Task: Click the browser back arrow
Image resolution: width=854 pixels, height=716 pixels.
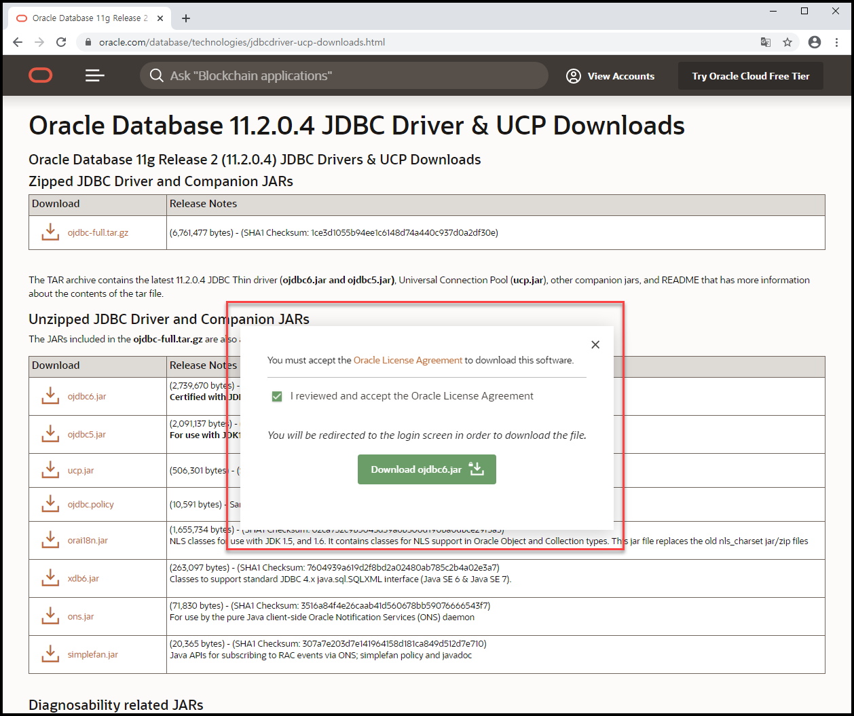Action: (x=18, y=42)
